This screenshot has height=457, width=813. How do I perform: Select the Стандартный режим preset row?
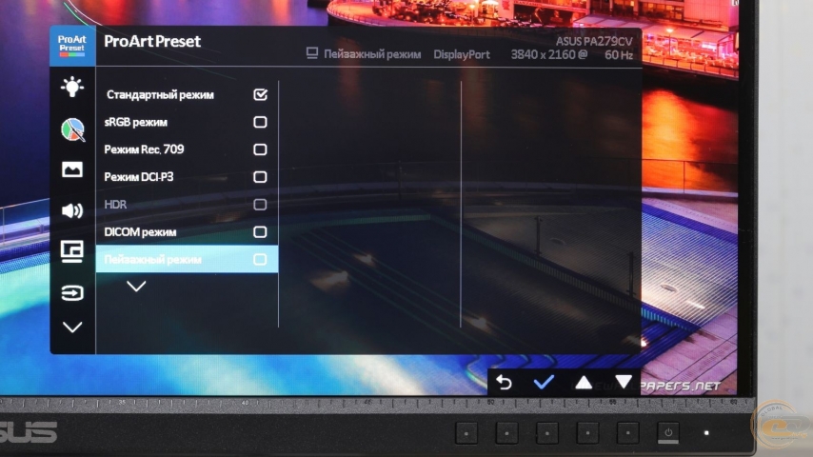point(188,94)
